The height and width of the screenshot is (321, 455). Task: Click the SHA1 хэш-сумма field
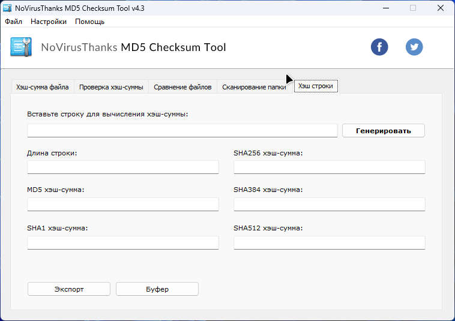click(x=123, y=243)
